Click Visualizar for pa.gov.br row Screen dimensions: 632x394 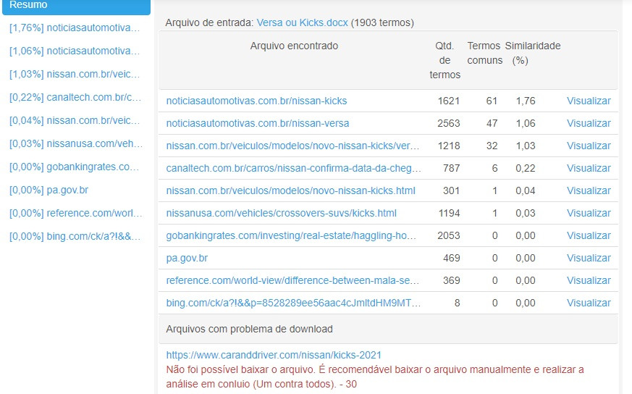coord(589,258)
